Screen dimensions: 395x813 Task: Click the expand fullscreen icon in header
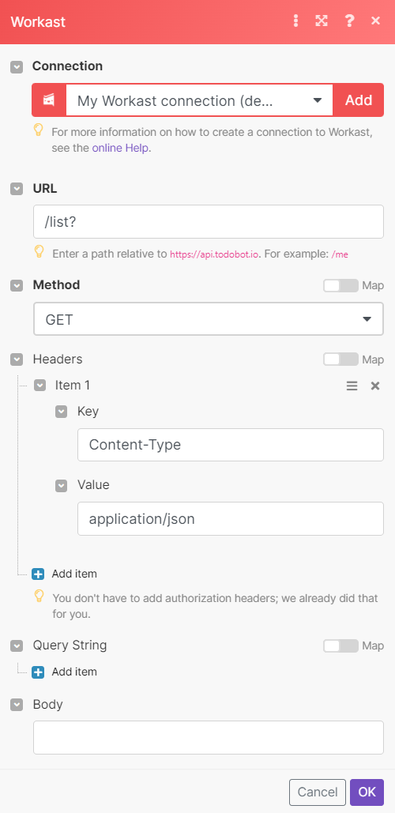322,21
